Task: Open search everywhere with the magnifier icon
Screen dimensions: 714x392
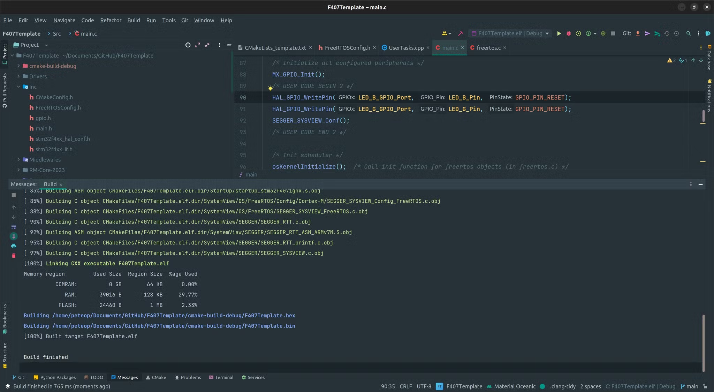Action: [689, 33]
